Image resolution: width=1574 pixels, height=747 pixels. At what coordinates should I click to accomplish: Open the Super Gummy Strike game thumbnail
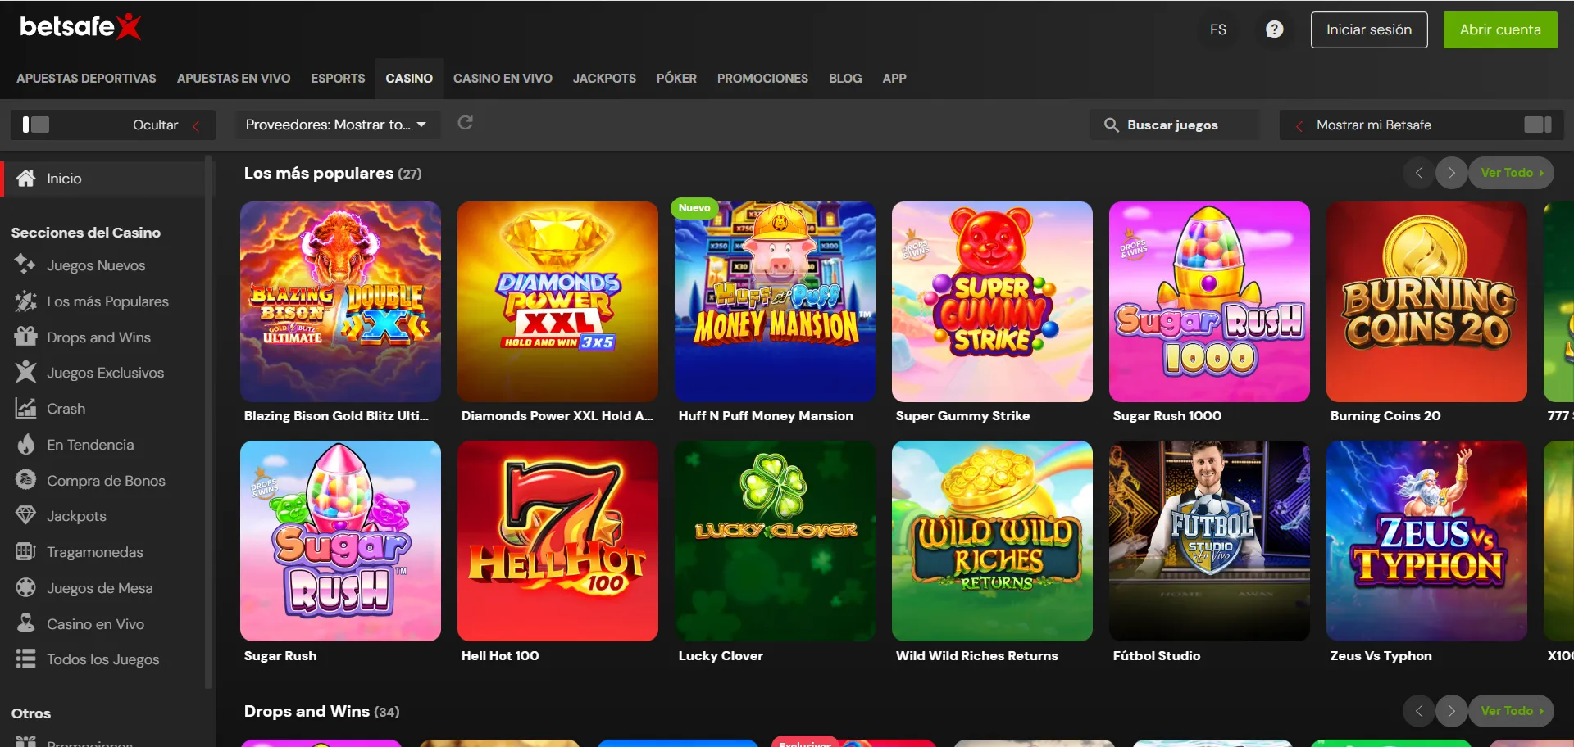point(991,301)
